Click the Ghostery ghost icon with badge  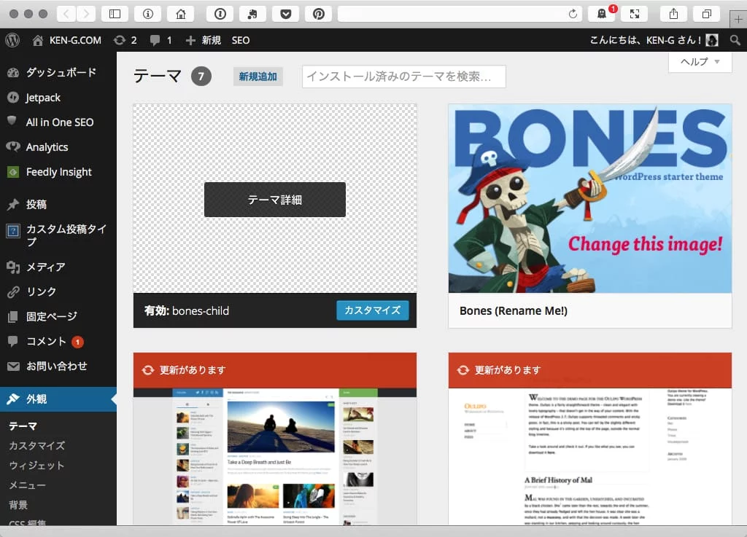[602, 14]
